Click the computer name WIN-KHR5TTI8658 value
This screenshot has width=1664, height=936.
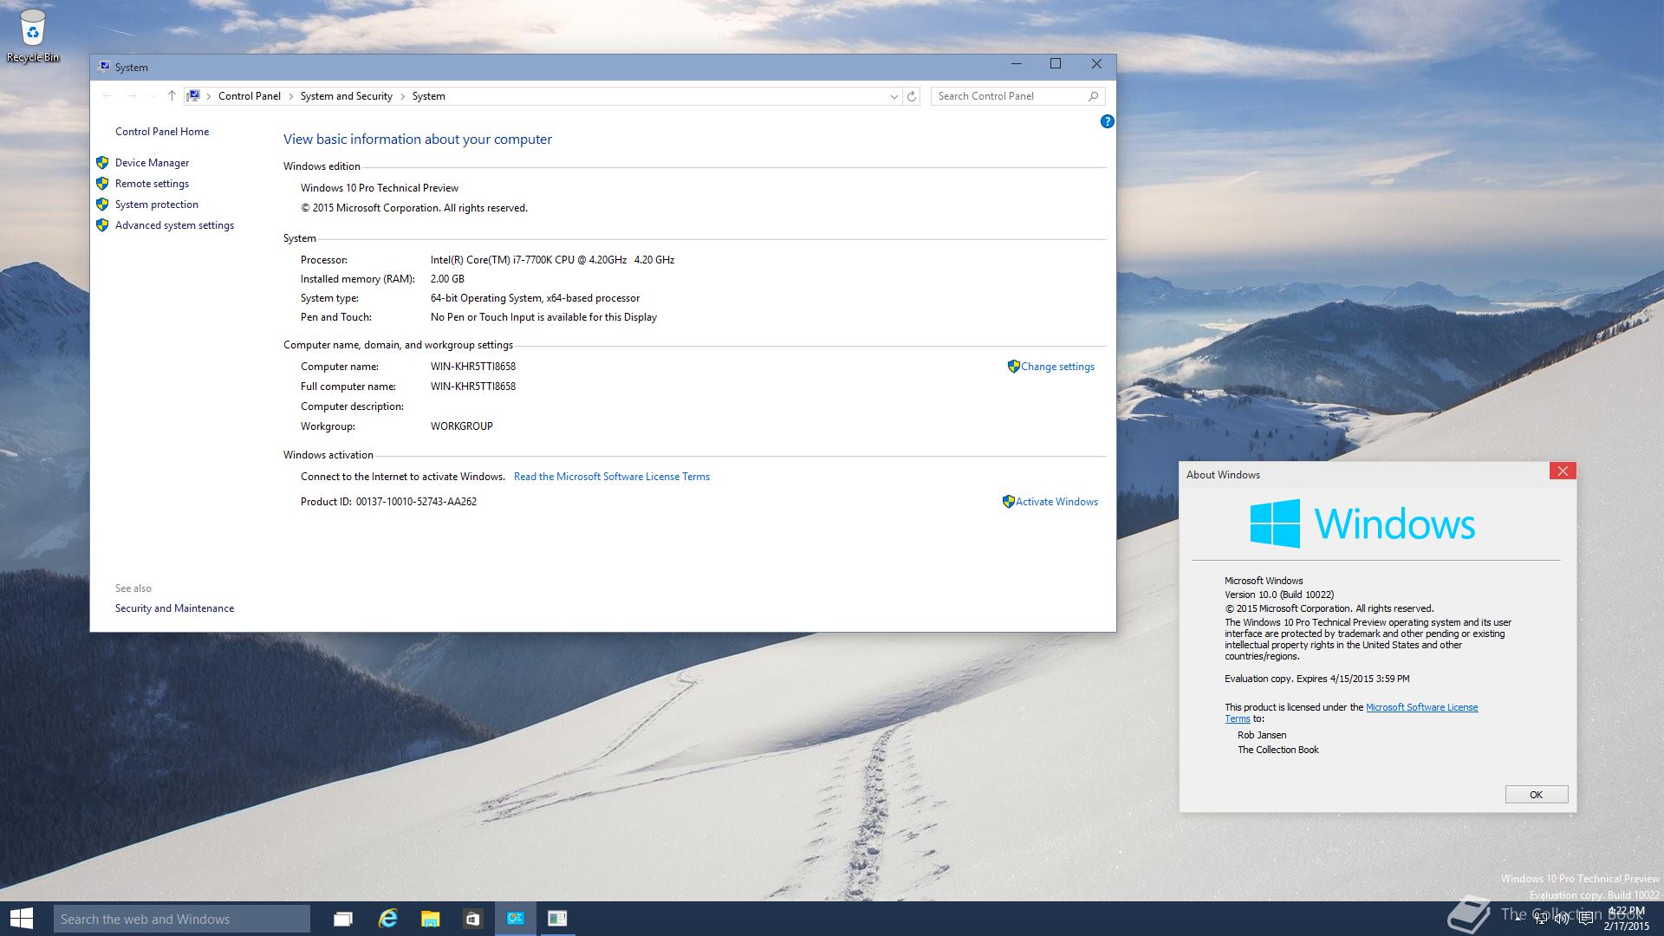tap(473, 367)
